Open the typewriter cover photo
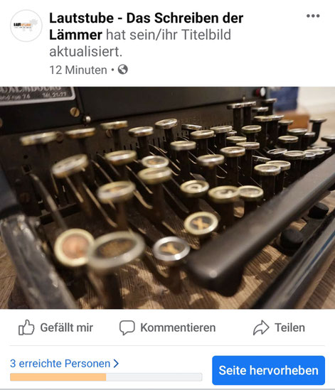This screenshot has height=390, width=335. click(167, 197)
